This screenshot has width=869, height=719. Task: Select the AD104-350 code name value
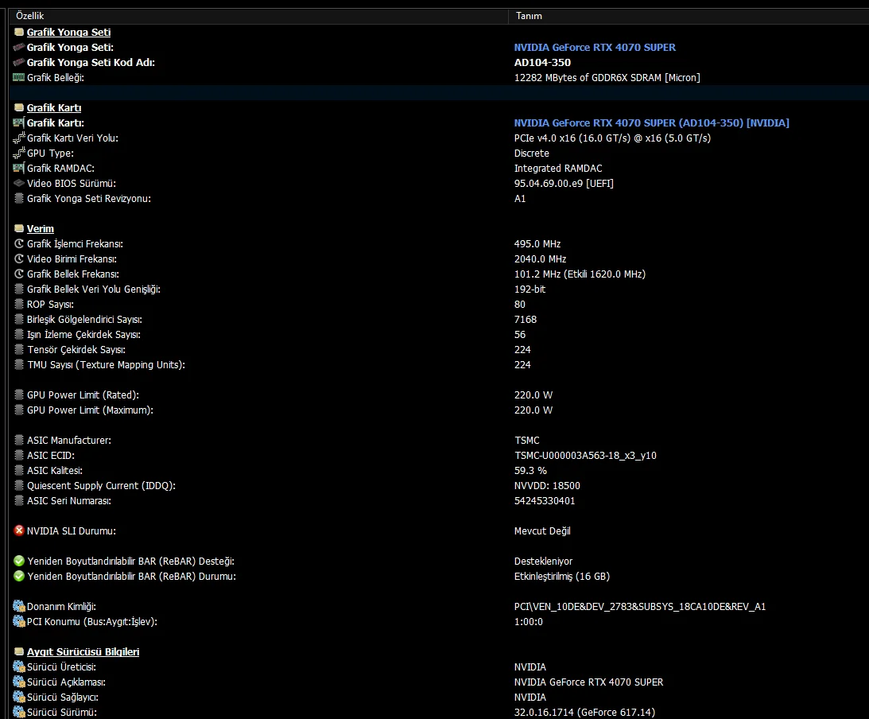click(x=542, y=63)
